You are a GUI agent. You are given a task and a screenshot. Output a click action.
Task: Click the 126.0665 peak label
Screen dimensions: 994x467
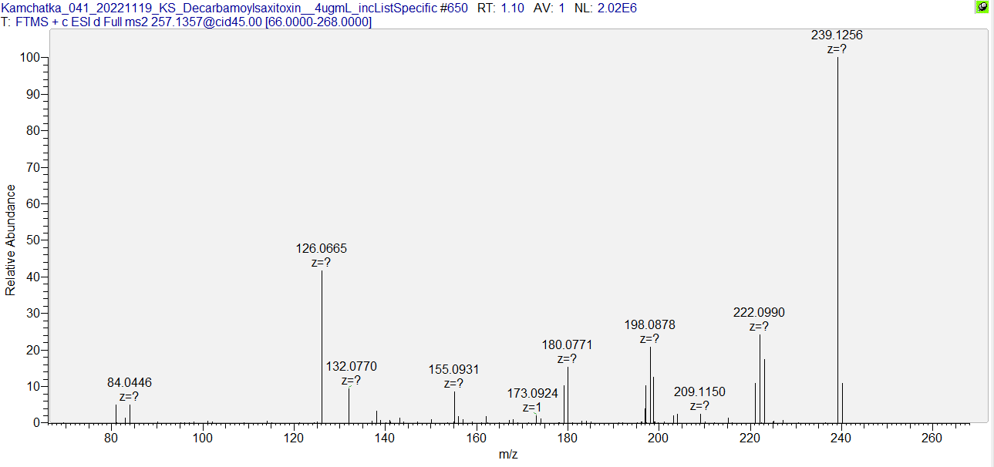(x=321, y=249)
